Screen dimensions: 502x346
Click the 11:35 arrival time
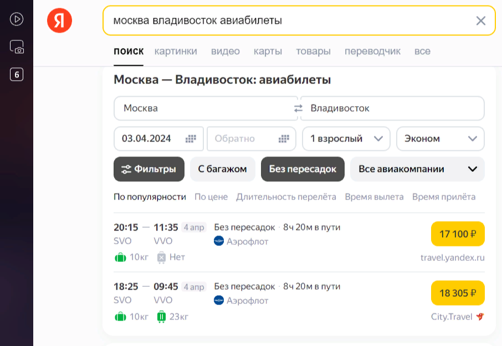click(x=166, y=227)
